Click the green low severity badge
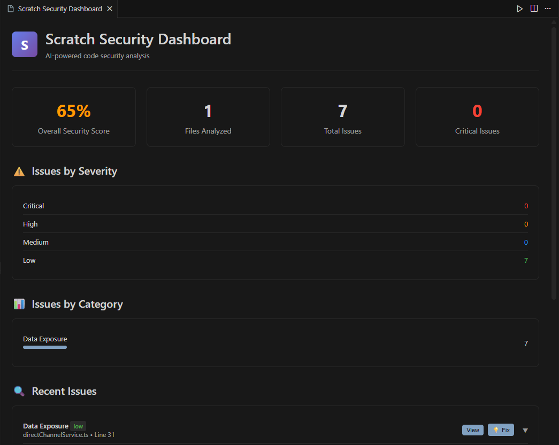 [78, 426]
